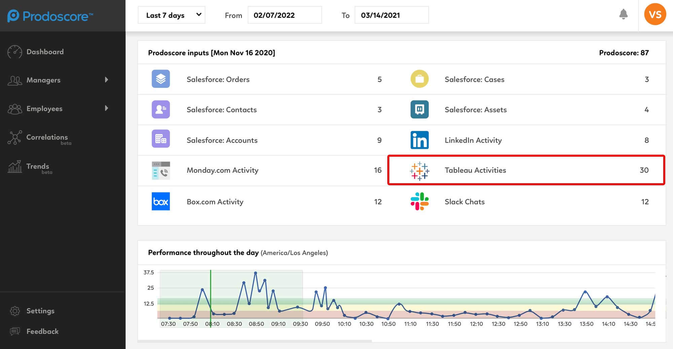Viewport: 673px width, 349px height.
Task: Click the Salesforce Accounts icon
Action: pyautogui.click(x=161, y=139)
